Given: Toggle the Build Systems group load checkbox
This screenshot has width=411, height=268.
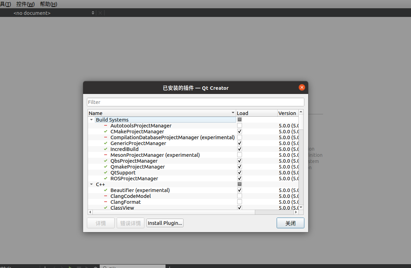Looking at the screenshot, I should click(x=239, y=119).
